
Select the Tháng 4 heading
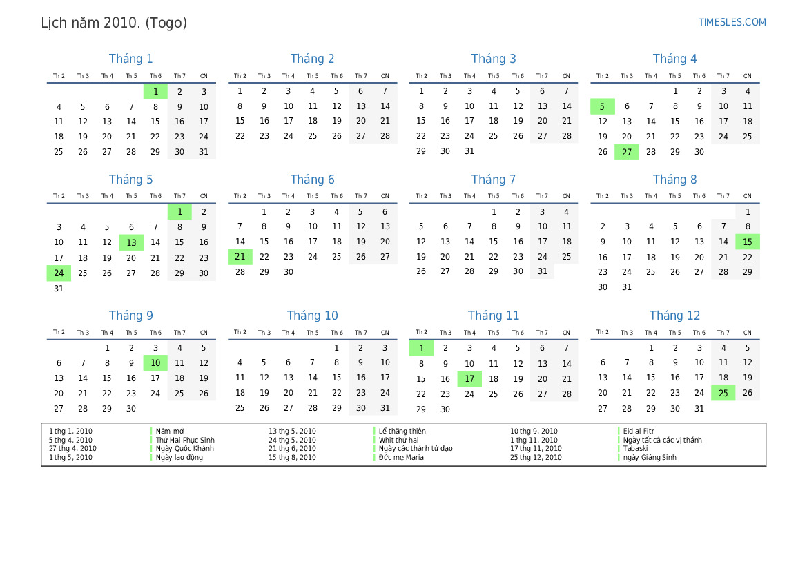coord(674,59)
